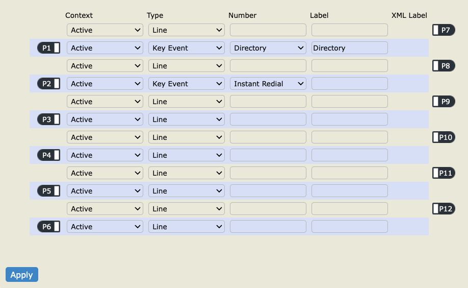Click the P5 key icon

48,191
